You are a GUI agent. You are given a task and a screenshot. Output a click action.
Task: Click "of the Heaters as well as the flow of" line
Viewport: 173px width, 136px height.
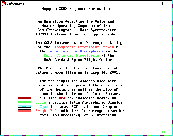pos(79,89)
